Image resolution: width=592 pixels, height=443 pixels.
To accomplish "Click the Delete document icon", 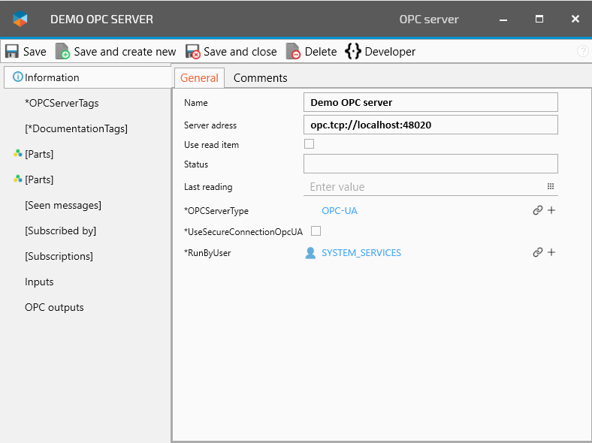I will tap(293, 52).
